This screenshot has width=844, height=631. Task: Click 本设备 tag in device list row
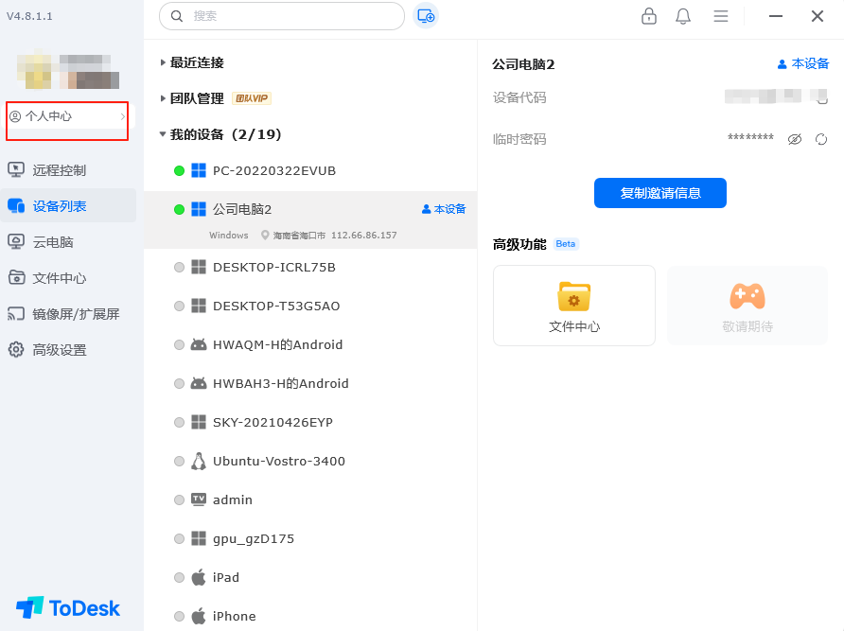(x=444, y=209)
